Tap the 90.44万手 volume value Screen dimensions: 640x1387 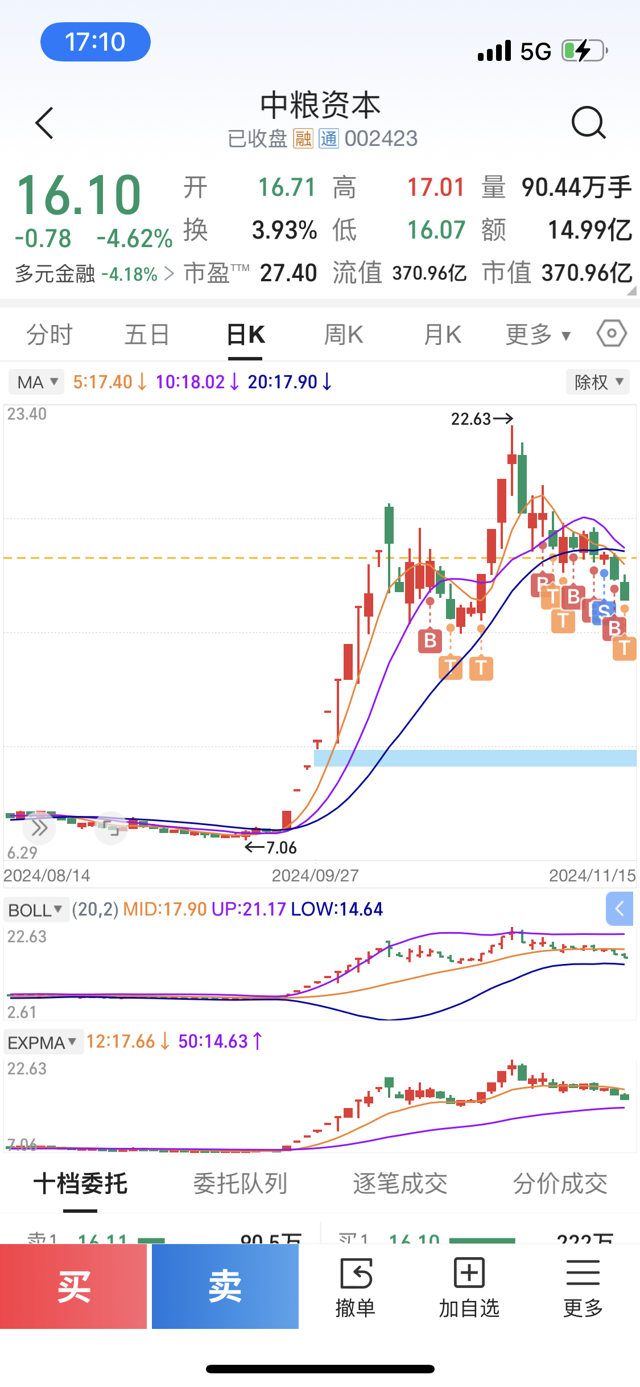pyautogui.click(x=576, y=188)
